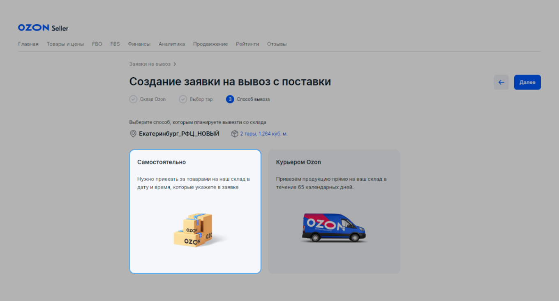Select the Курьером Ozon option card

334,211
